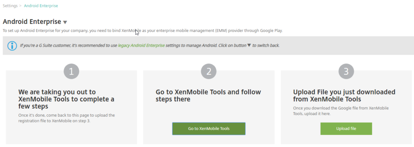Open the legacy Android Enterprise link
Image resolution: width=414 pixels, height=147 pixels.
(141, 45)
